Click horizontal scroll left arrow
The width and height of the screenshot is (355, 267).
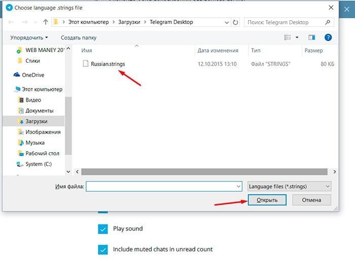tap(78, 172)
